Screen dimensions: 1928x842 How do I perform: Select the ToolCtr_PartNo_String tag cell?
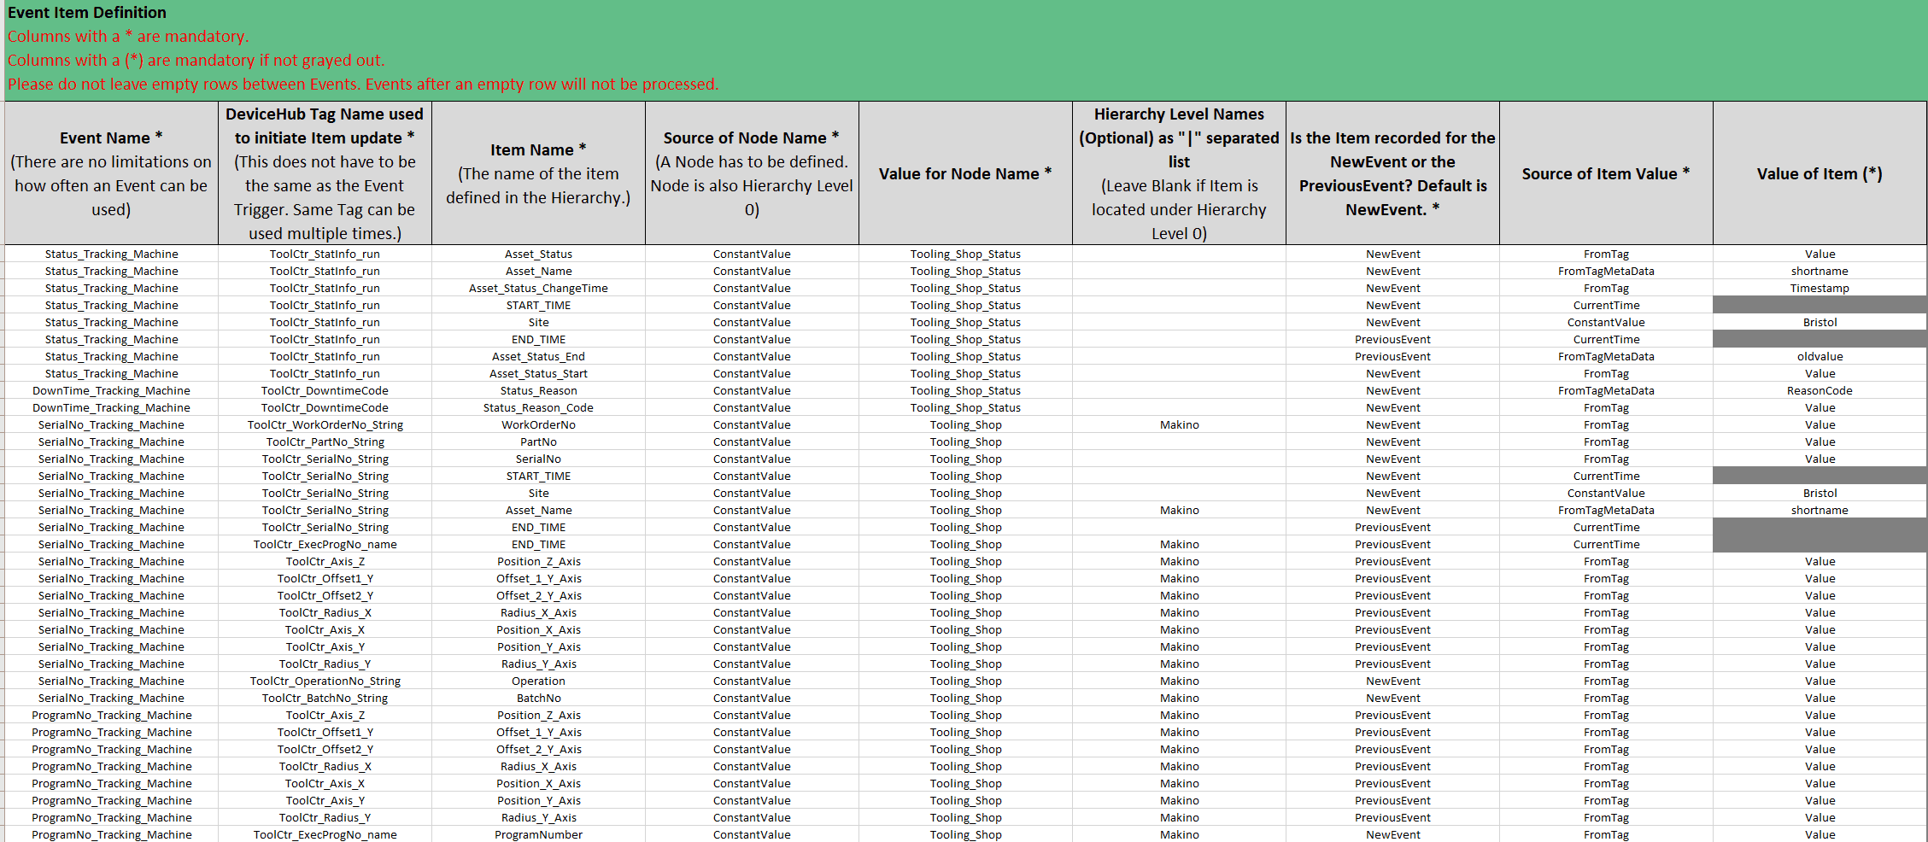pyautogui.click(x=325, y=442)
